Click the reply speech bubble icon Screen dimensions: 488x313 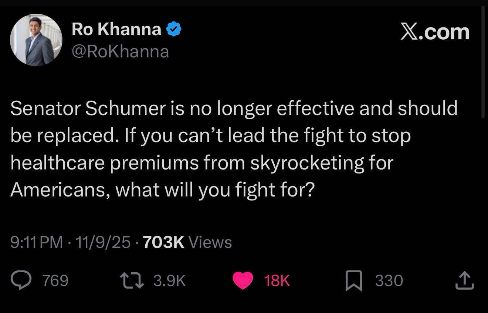coord(21,281)
